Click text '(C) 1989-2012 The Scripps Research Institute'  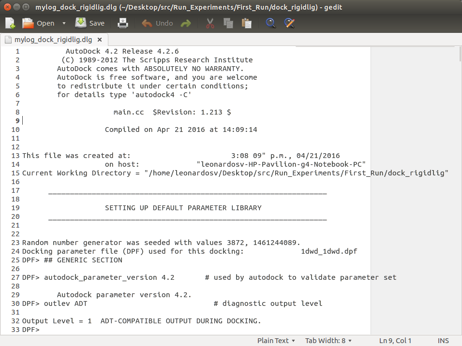(x=157, y=60)
